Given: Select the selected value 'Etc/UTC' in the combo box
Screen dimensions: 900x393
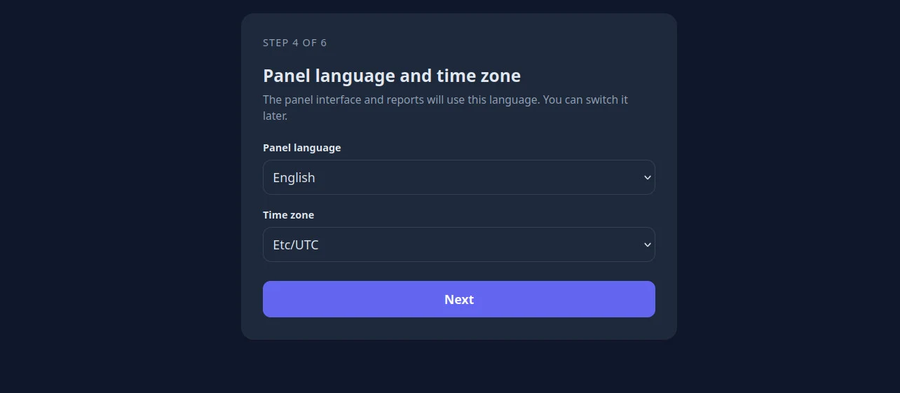Looking at the screenshot, I should (296, 245).
